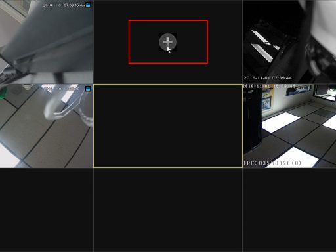The width and height of the screenshot is (336, 252).
Task: Click the faint timestamp in middle-left feed
Action: click(x=62, y=89)
